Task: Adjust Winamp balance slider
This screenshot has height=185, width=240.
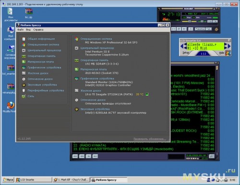Action: click(202, 22)
